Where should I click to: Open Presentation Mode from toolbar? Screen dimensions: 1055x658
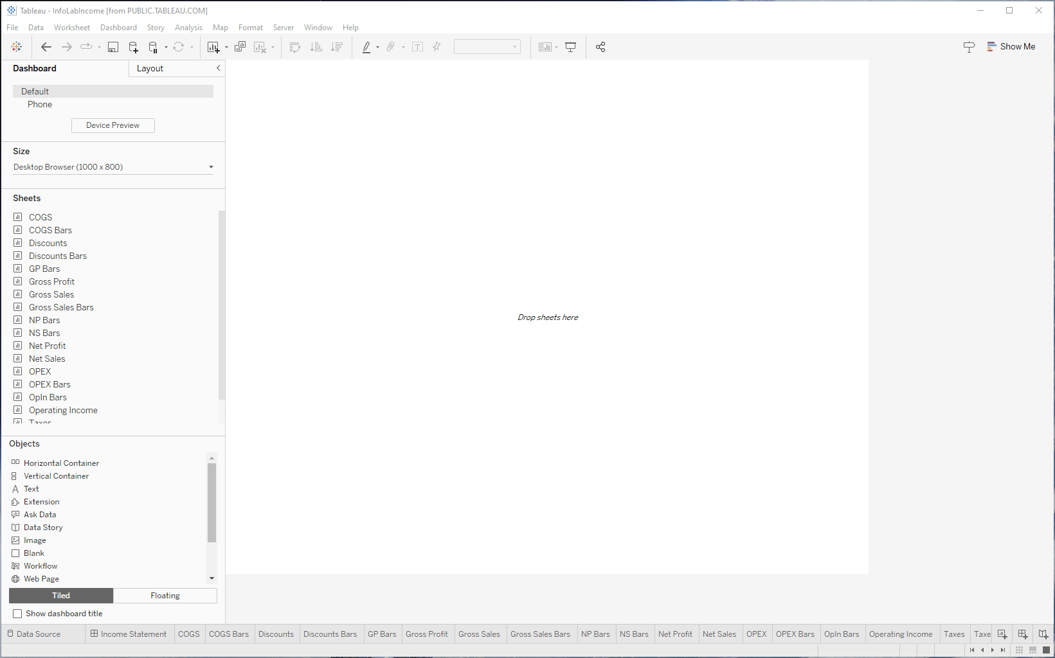pos(570,47)
